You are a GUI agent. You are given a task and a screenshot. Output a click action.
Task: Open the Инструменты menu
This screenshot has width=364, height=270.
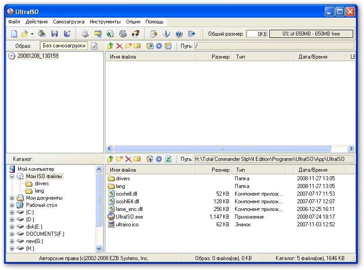tap(105, 22)
